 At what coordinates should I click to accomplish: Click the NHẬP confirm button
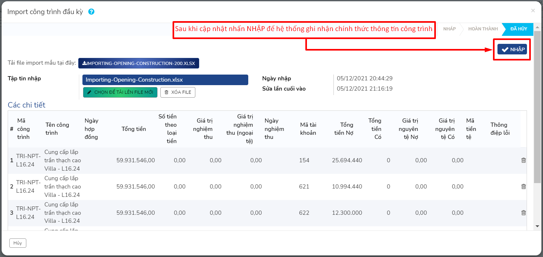(512, 49)
